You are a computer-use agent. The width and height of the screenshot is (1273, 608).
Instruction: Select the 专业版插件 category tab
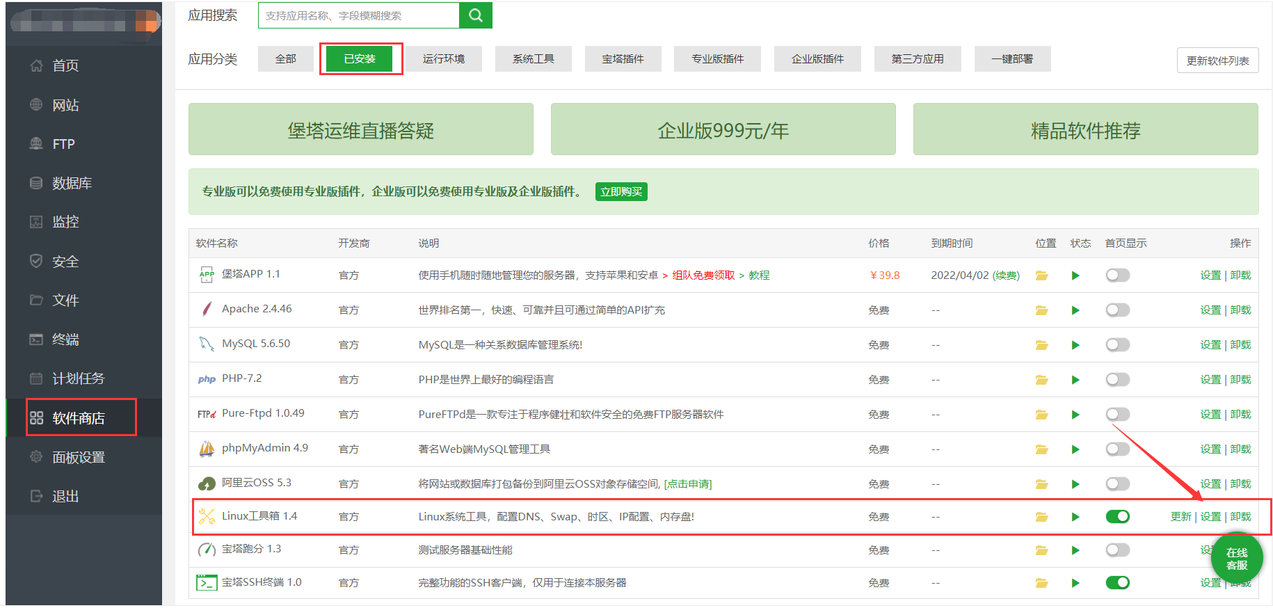(718, 59)
